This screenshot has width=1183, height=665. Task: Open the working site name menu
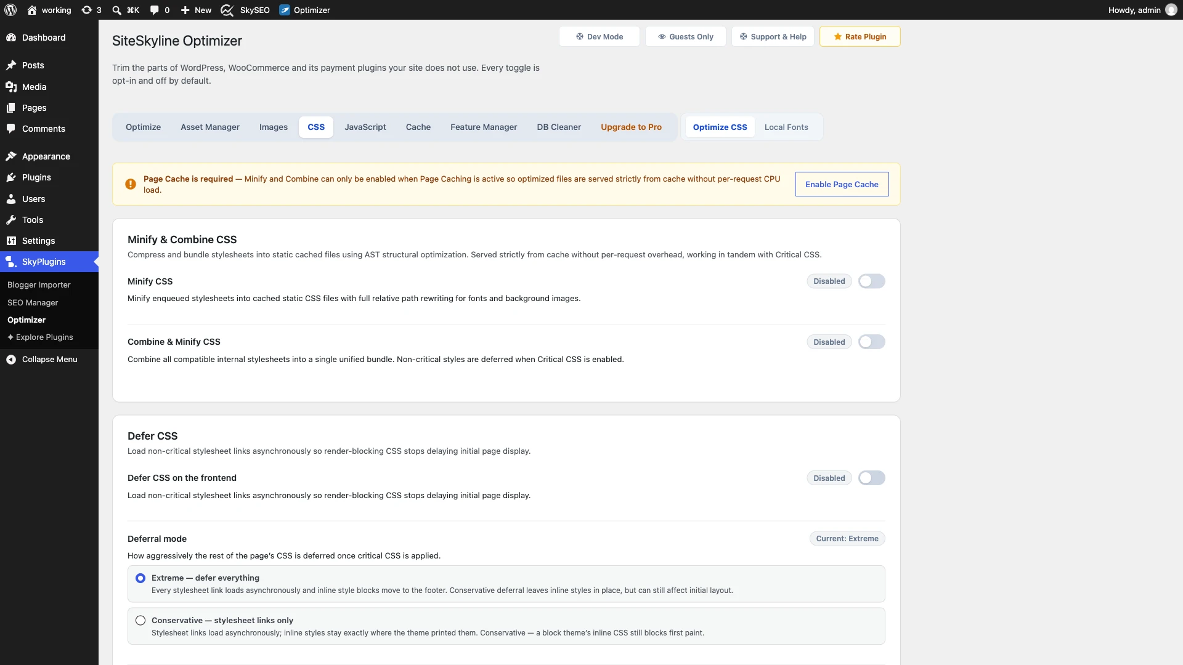49,10
